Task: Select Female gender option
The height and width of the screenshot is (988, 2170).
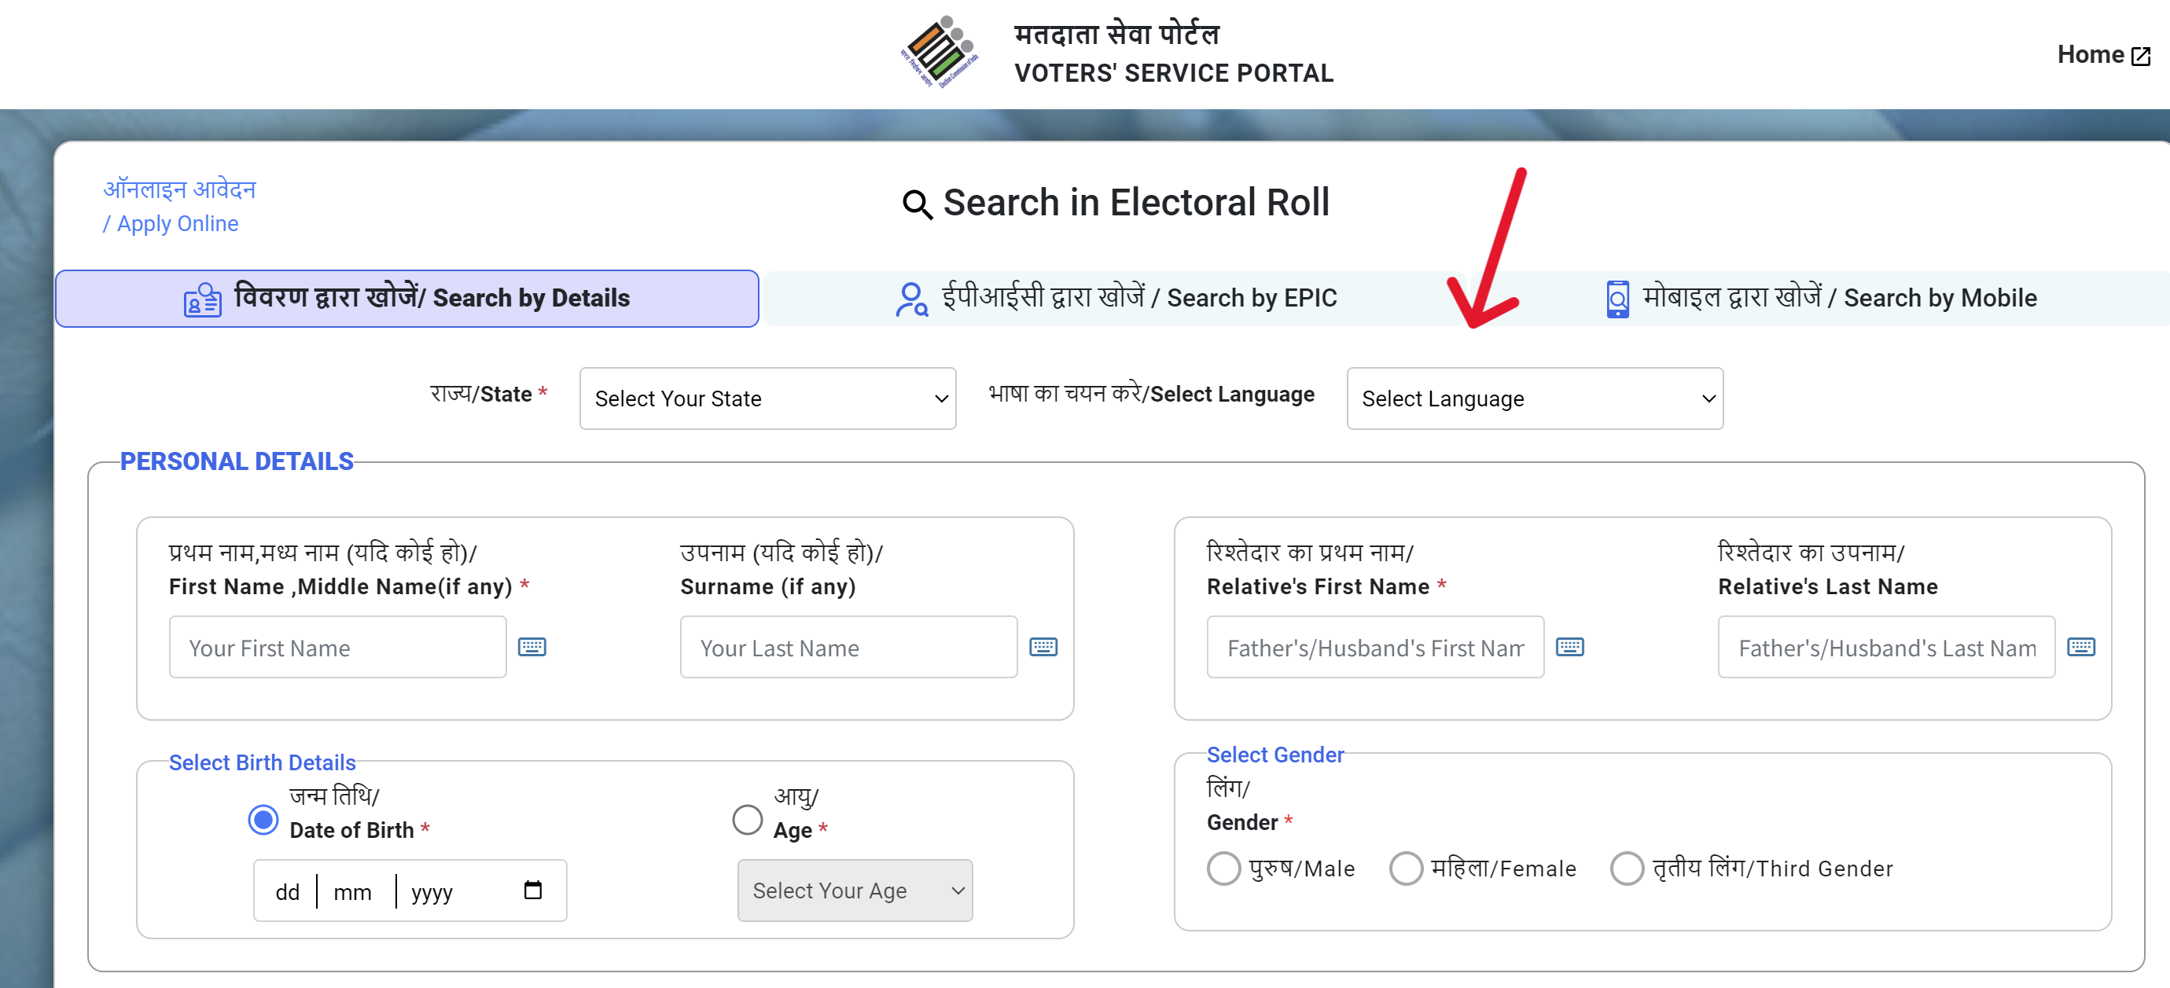Action: pyautogui.click(x=1405, y=869)
